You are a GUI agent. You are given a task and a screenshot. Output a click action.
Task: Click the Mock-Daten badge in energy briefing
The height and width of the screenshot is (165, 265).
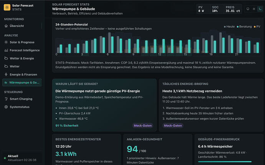(x=173, y=125)
